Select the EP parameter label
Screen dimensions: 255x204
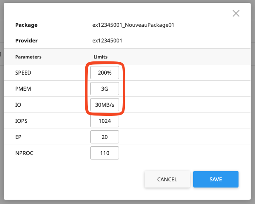coord(18,137)
